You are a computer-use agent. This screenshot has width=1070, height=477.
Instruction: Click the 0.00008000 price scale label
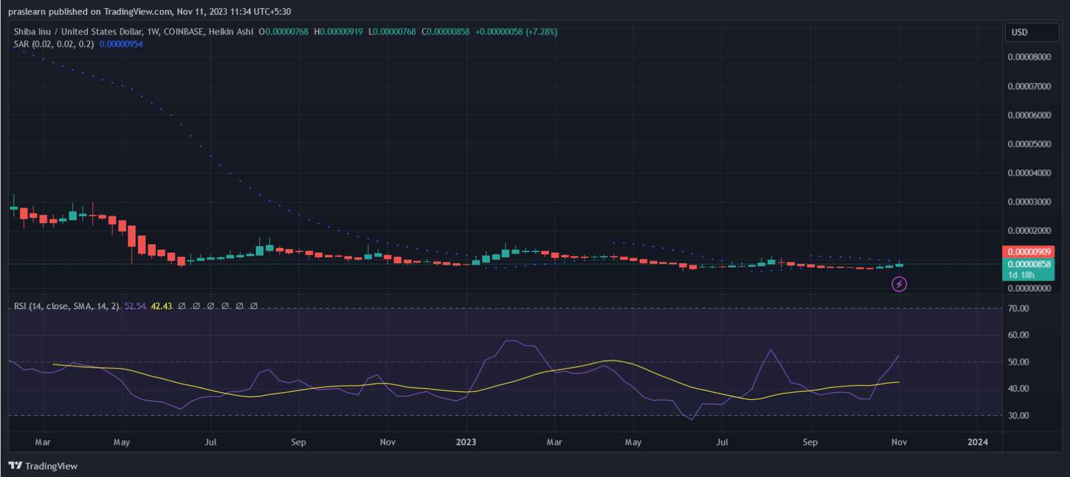click(1029, 57)
